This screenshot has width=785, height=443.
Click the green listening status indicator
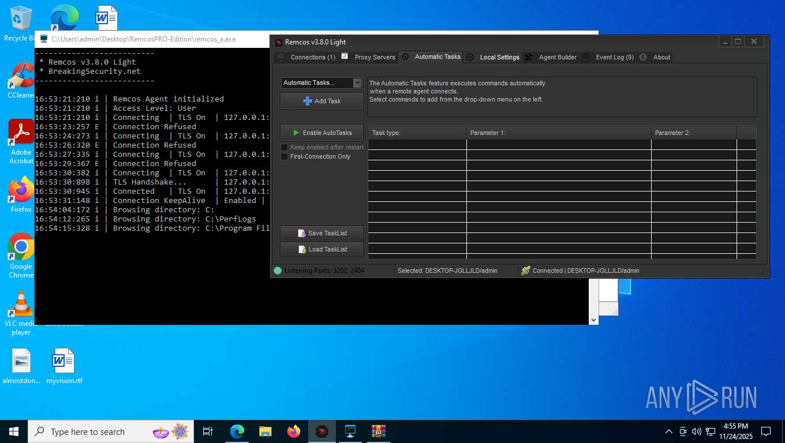[278, 271]
